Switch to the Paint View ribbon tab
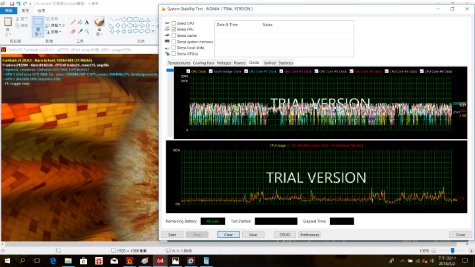This screenshot has height=267, width=475. pos(41,11)
